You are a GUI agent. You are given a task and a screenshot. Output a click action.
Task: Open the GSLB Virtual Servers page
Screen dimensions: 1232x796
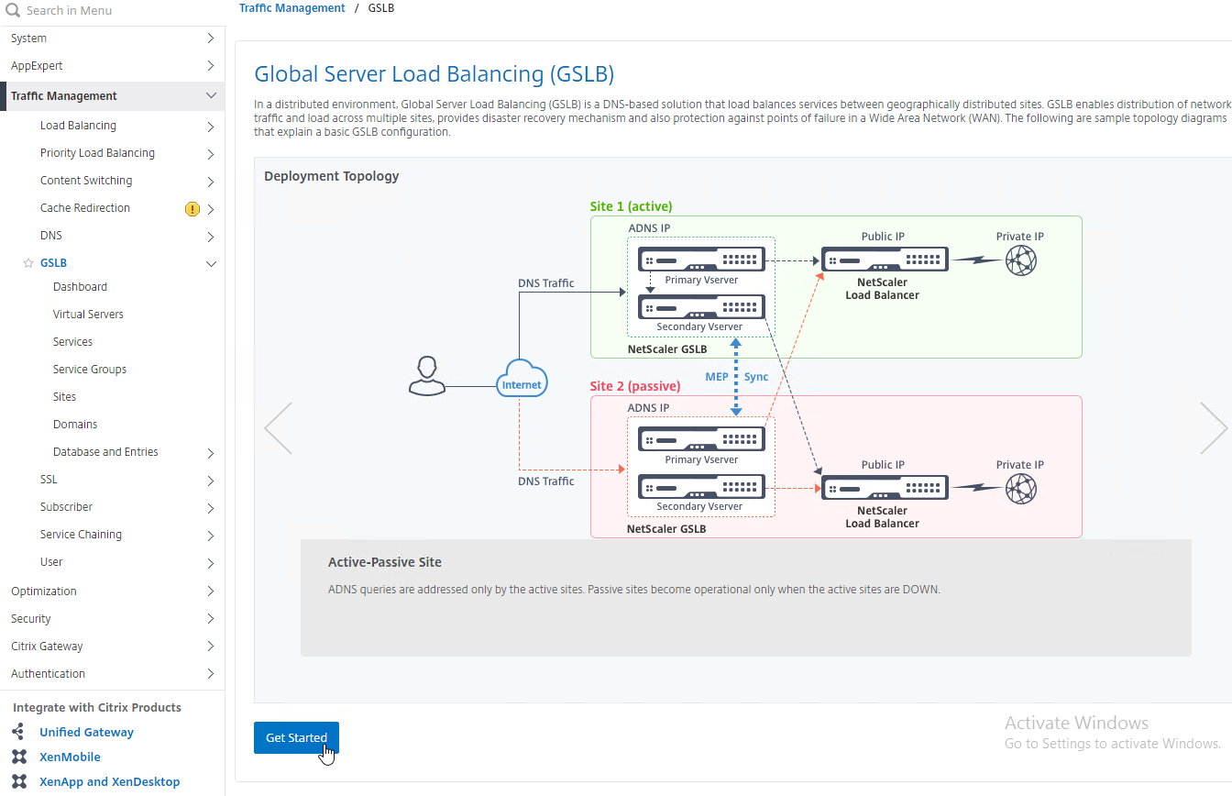point(88,315)
